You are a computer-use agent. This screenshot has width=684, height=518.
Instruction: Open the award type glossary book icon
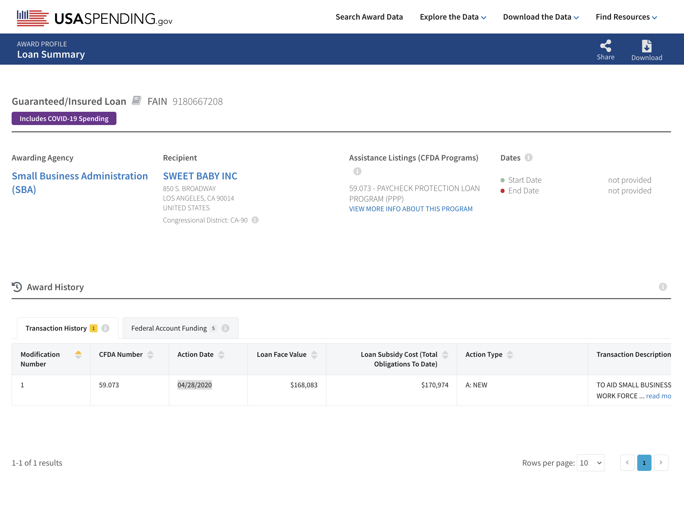pos(137,100)
